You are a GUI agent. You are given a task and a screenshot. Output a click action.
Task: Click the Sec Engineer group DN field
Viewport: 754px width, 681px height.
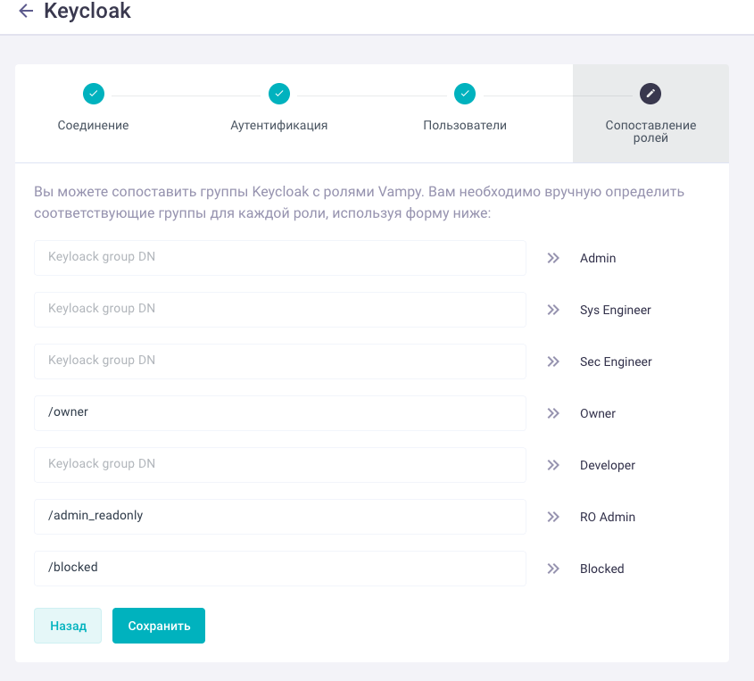pos(280,361)
